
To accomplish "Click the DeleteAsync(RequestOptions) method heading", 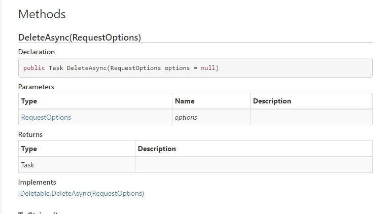I will point(80,38).
